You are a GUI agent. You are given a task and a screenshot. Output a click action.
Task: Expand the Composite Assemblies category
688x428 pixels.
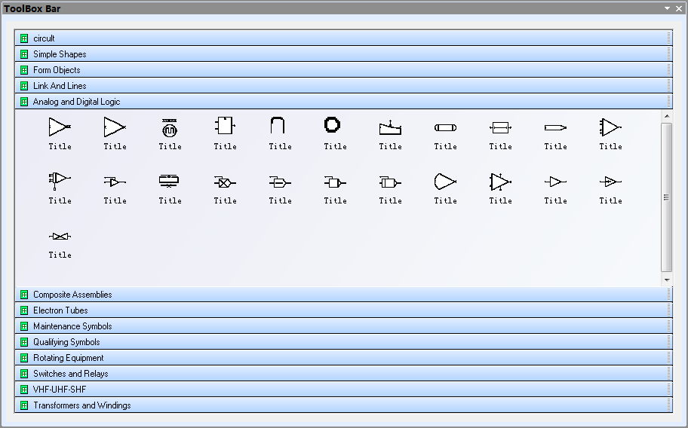pos(72,295)
